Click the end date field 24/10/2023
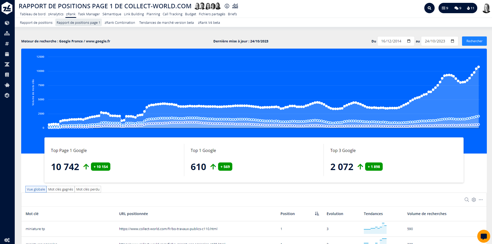This screenshot has width=492, height=244. [440, 41]
